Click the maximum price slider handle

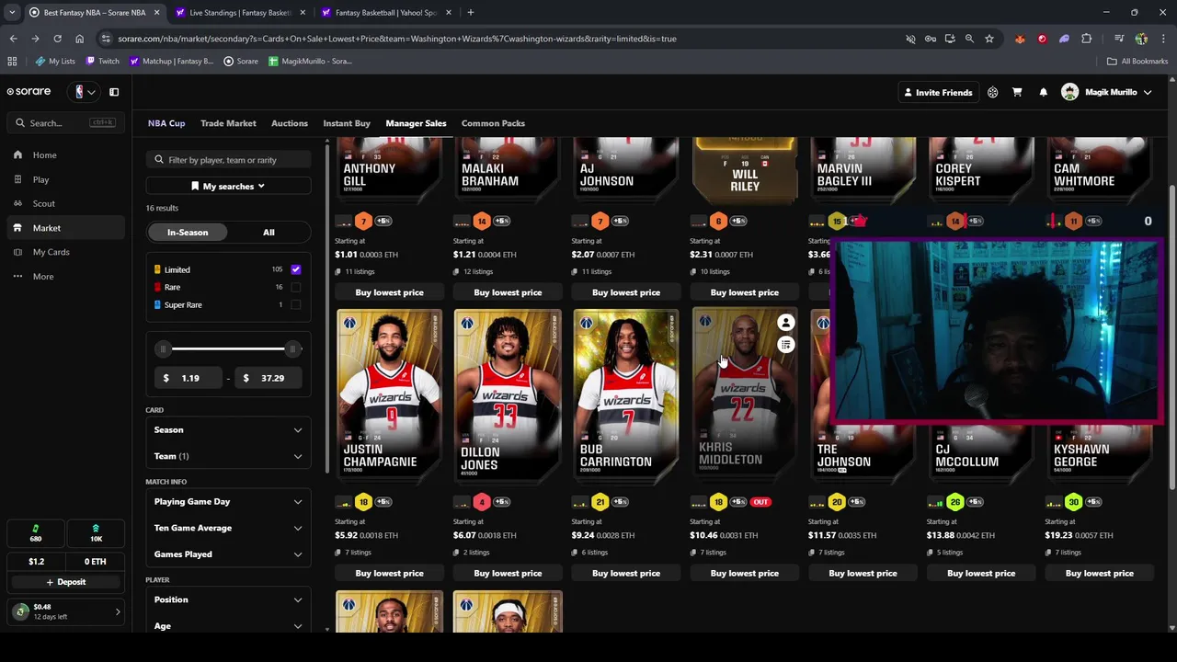tap(292, 349)
